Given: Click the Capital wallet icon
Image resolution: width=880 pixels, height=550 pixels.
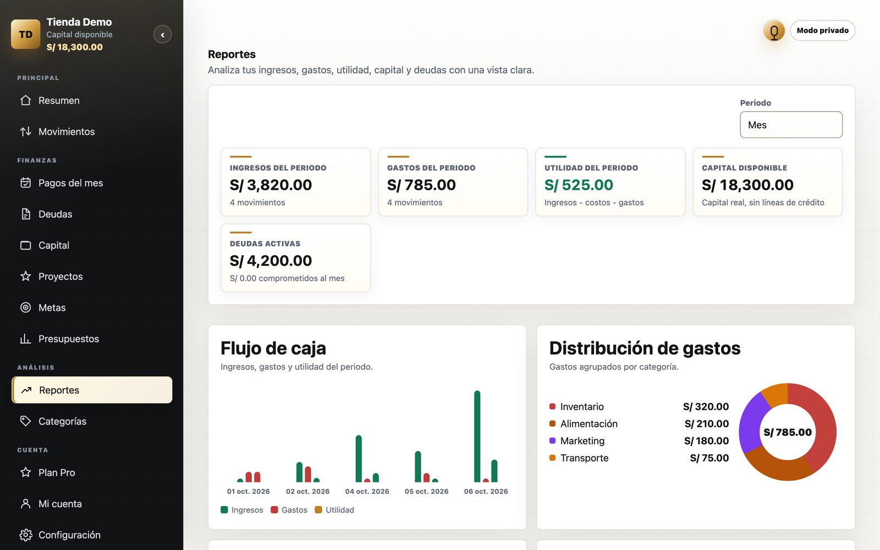Looking at the screenshot, I should tap(26, 245).
